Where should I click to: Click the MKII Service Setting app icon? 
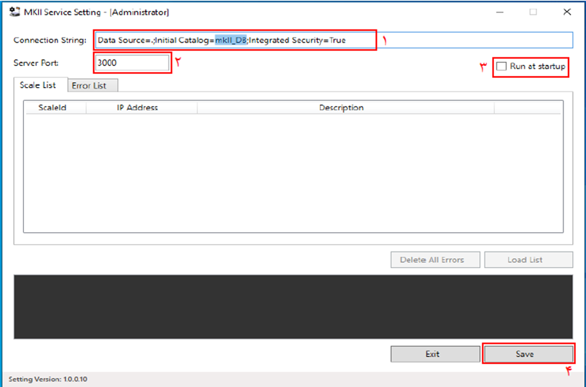pyautogui.click(x=14, y=11)
